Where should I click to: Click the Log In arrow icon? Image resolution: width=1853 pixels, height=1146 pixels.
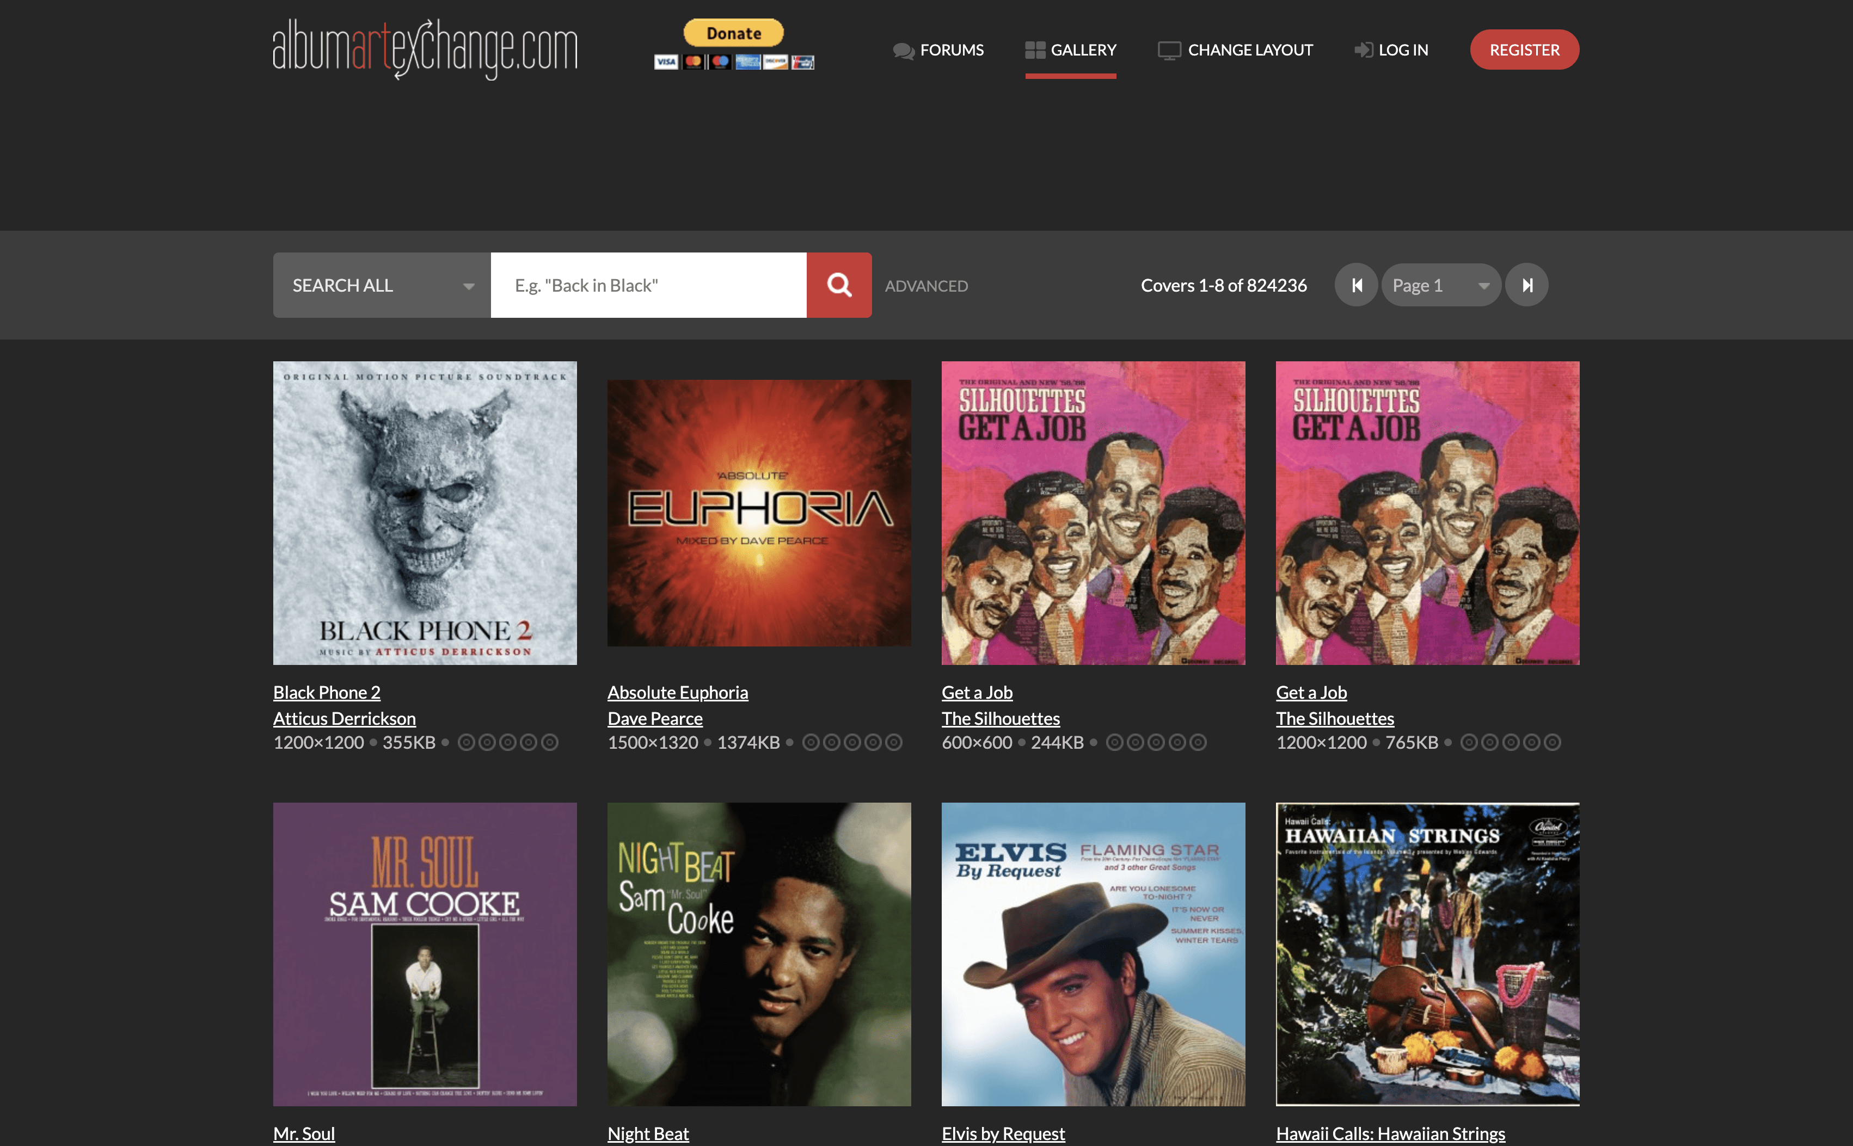click(x=1363, y=50)
